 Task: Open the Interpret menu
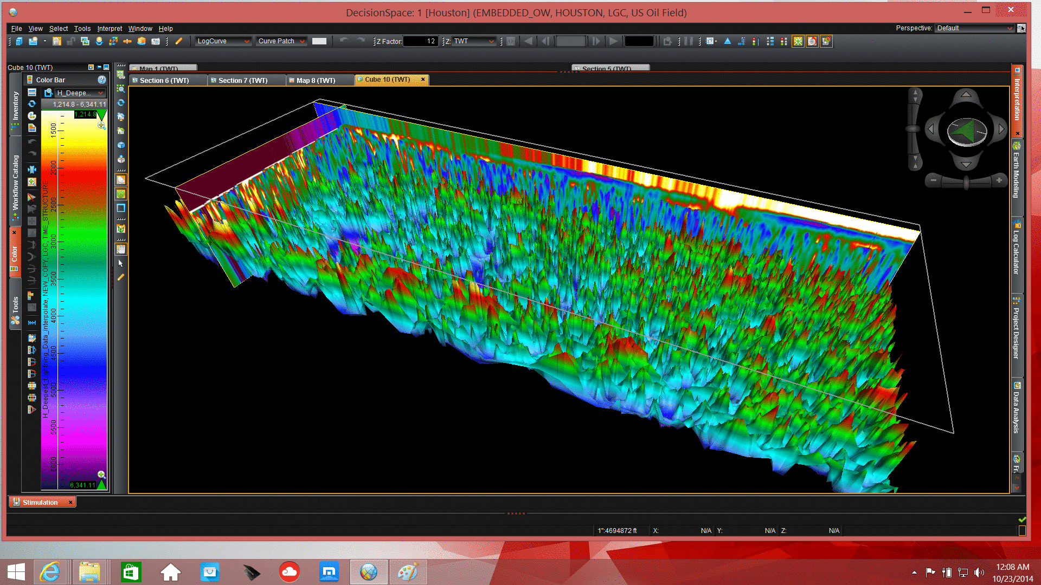tap(110, 29)
